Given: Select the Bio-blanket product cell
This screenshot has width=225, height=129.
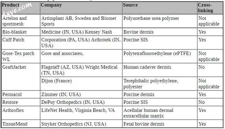Looking at the screenshot, I should tap(21, 32).
